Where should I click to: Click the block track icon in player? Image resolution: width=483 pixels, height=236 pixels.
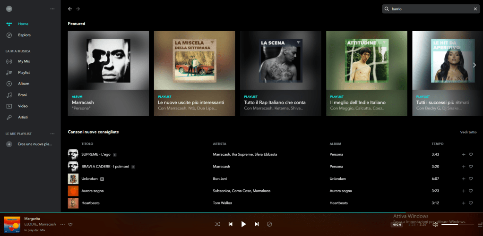coord(270,224)
